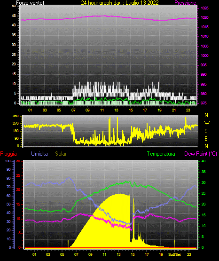Click the E compass direction label
The image size is (219, 261).
click(x=206, y=139)
